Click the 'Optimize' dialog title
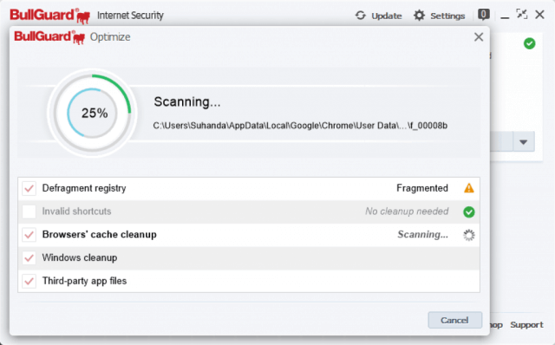This screenshot has height=345, width=555. [x=110, y=37]
